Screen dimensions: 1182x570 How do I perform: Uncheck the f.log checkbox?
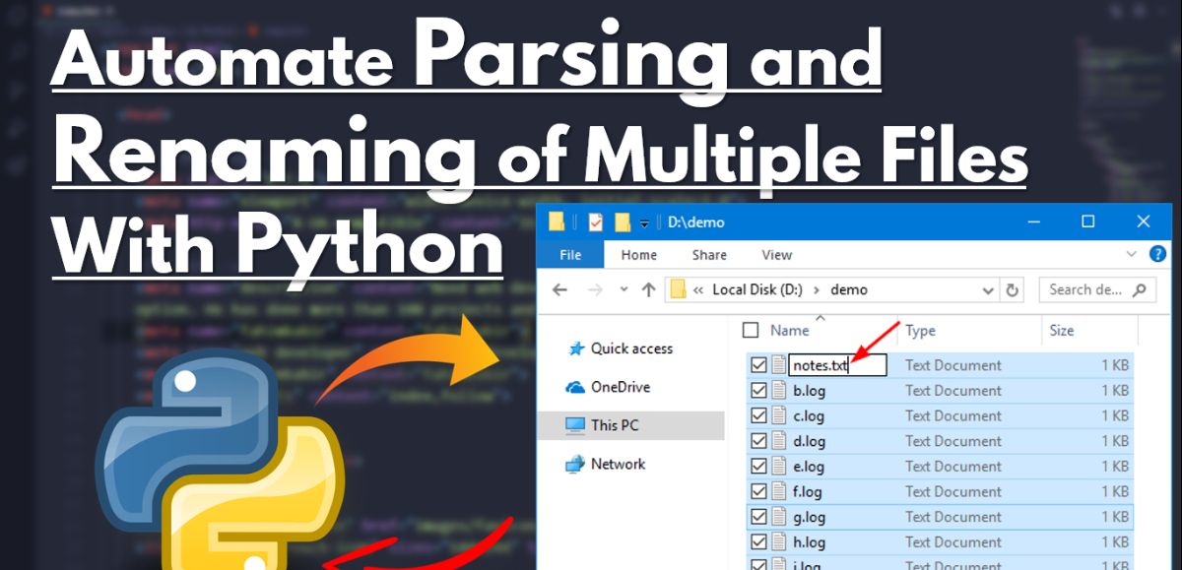[758, 491]
